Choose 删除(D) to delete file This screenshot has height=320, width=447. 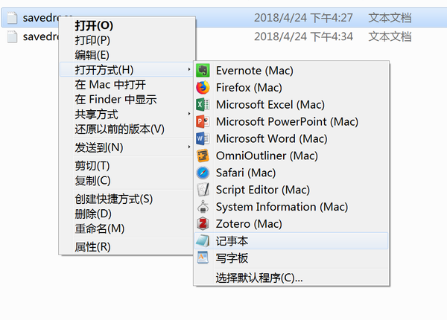pos(127,214)
